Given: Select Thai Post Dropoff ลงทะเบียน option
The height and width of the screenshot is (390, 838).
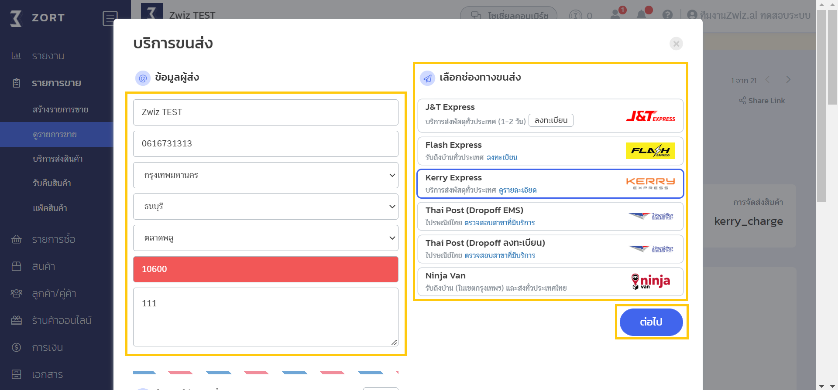Looking at the screenshot, I should point(550,249).
